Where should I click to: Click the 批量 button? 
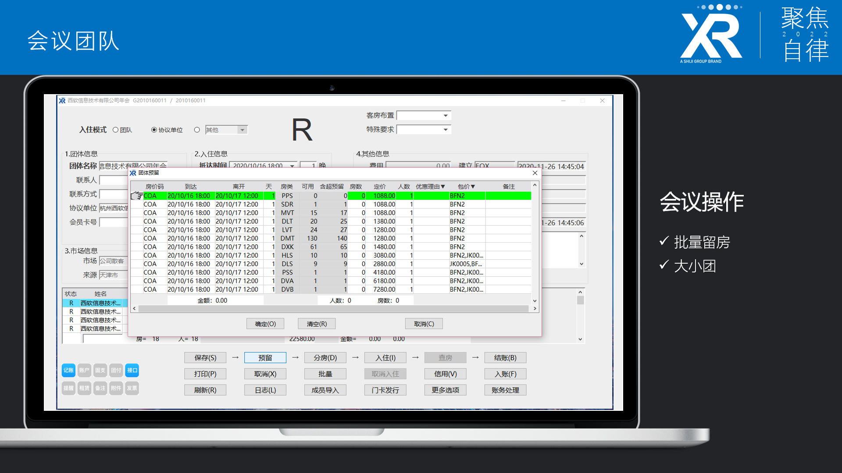coord(325,374)
